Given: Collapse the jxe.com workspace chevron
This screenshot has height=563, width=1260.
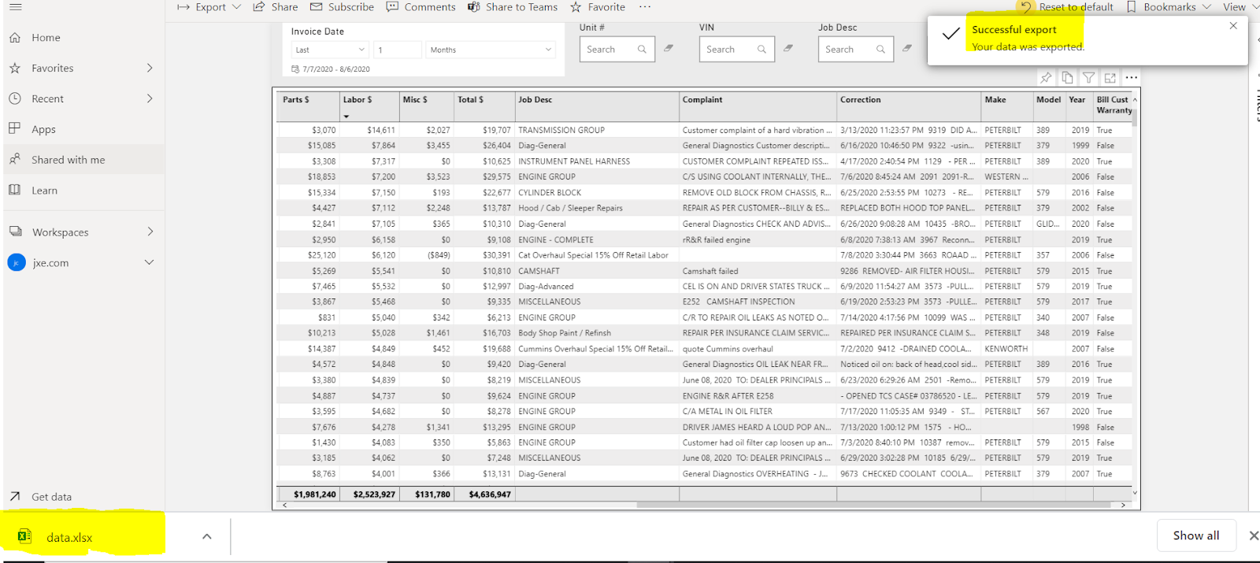Looking at the screenshot, I should pyautogui.click(x=149, y=262).
